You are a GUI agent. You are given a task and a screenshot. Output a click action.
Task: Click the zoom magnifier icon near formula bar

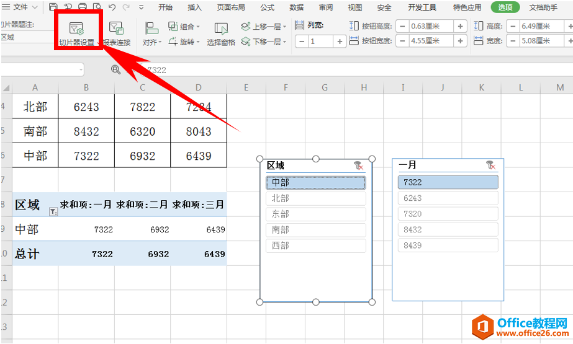(116, 69)
